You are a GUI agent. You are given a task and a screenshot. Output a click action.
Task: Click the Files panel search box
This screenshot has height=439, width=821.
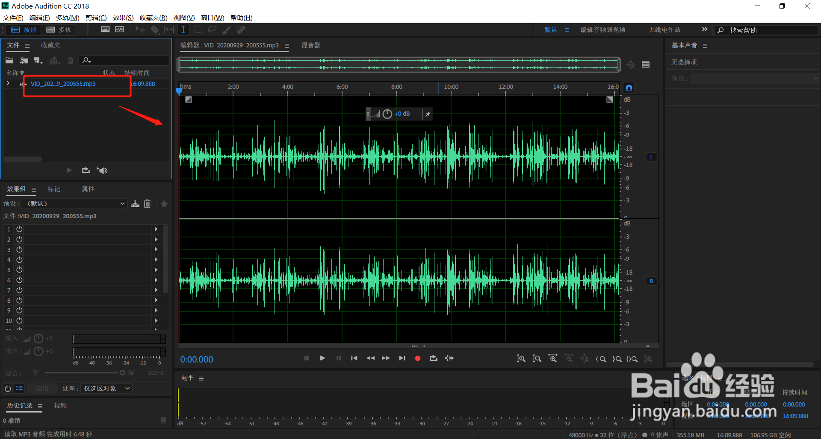pos(124,61)
